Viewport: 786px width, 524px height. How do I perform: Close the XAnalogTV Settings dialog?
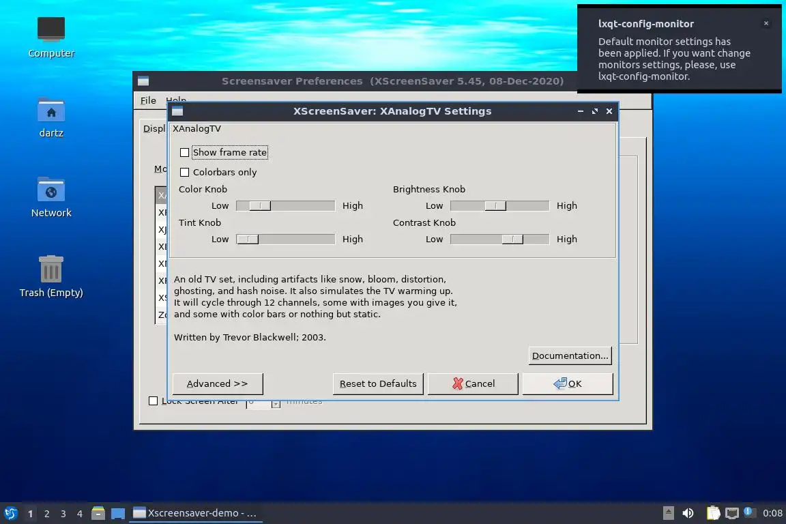609,111
